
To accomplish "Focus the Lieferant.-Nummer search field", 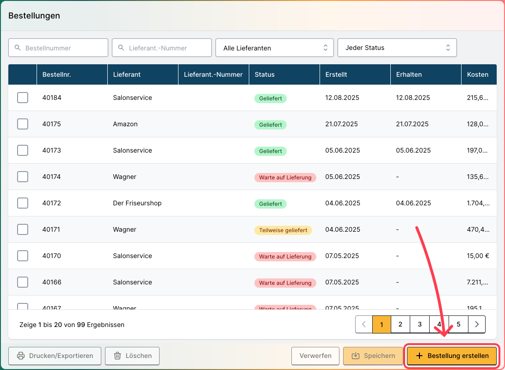I will tap(162, 48).
